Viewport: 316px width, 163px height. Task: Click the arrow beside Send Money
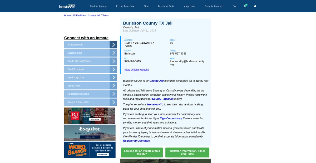tap(113, 86)
